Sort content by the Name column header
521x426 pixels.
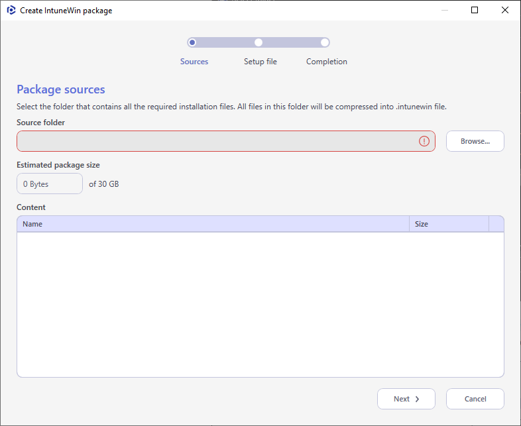(x=213, y=224)
